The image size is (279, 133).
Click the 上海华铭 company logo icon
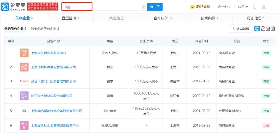point(24,111)
